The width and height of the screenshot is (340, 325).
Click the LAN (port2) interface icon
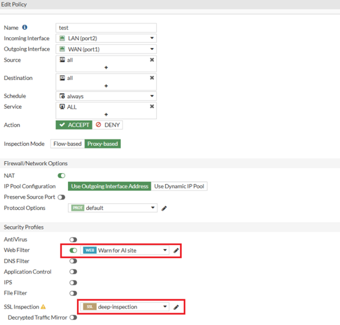click(x=62, y=38)
